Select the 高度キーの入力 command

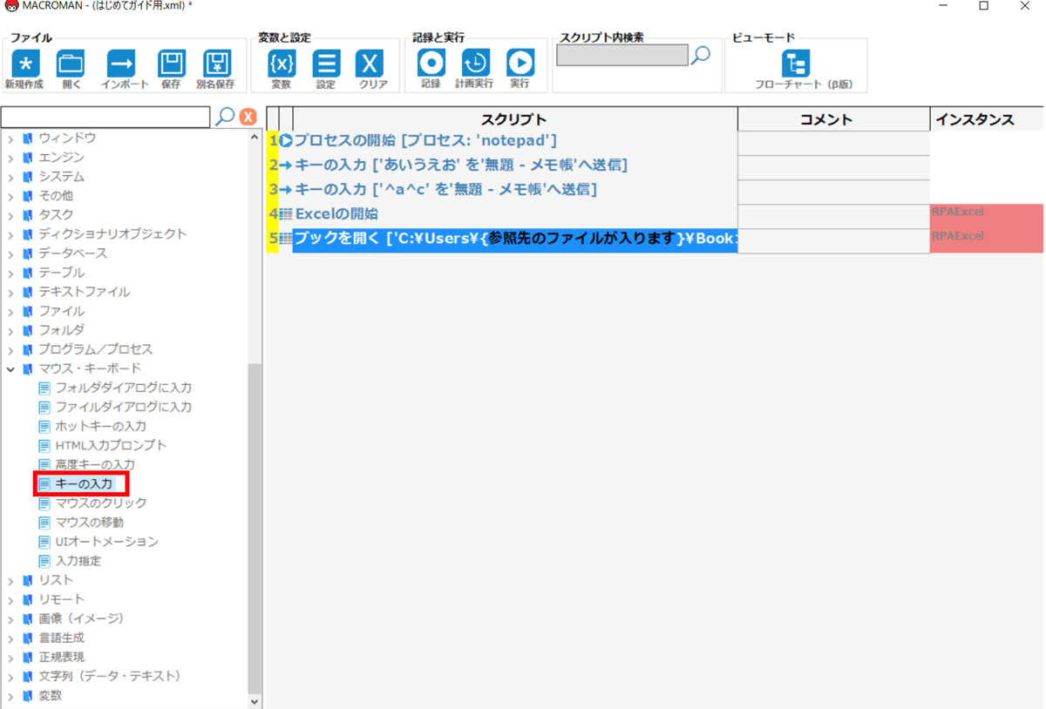(x=95, y=464)
